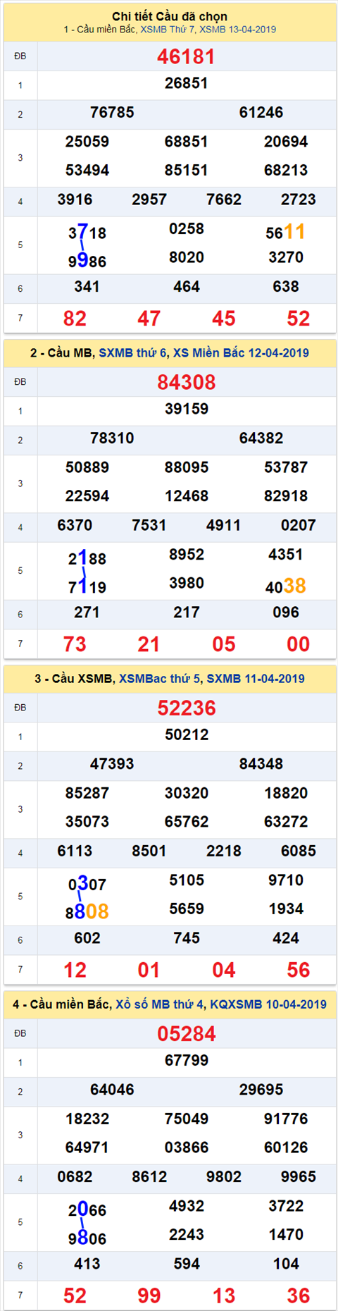Click sixth prize number 341

(87, 287)
